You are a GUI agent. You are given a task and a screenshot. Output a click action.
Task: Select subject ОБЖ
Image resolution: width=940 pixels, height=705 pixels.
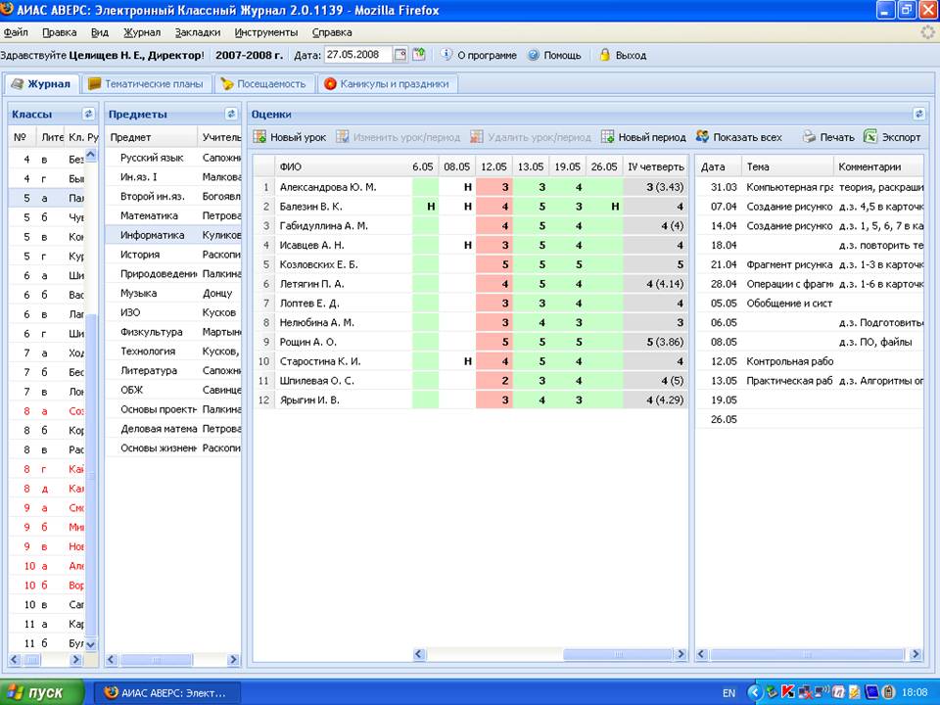[173, 390]
